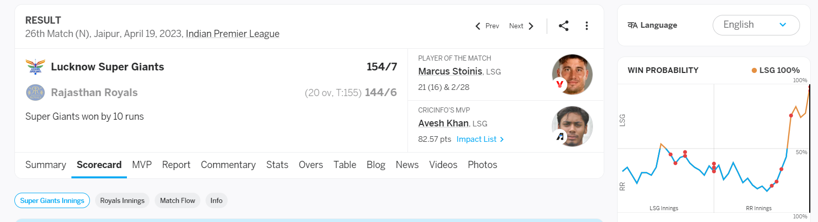Select the Info filter chip
818x222 pixels.
pos(216,200)
